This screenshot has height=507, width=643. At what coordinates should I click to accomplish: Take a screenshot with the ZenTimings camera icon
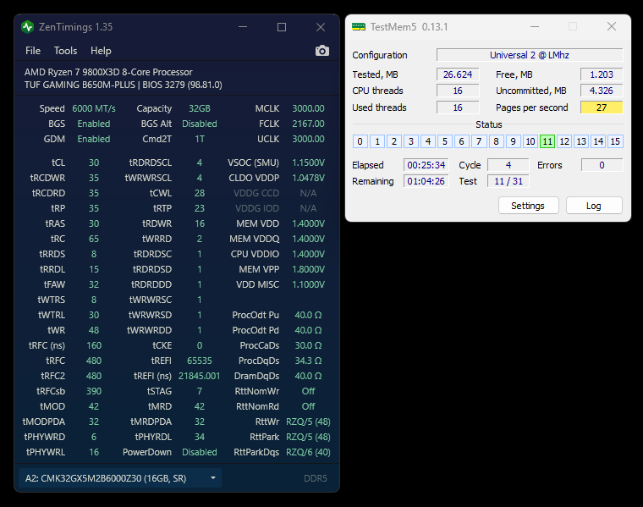321,51
